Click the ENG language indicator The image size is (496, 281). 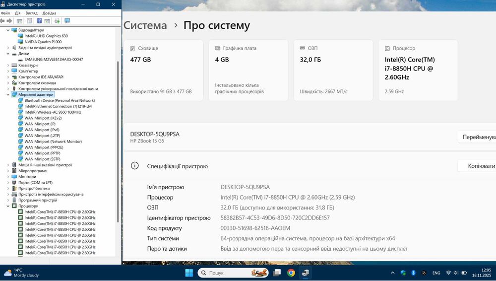436,273
